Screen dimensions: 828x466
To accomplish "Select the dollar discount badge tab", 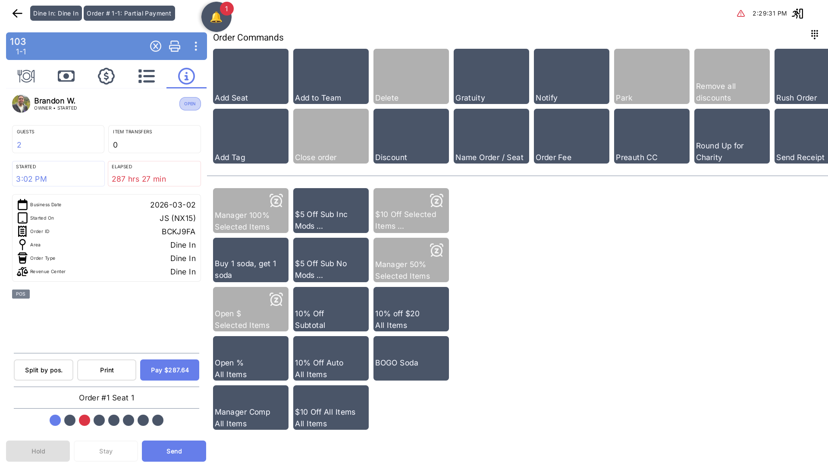I will pyautogui.click(x=106, y=76).
